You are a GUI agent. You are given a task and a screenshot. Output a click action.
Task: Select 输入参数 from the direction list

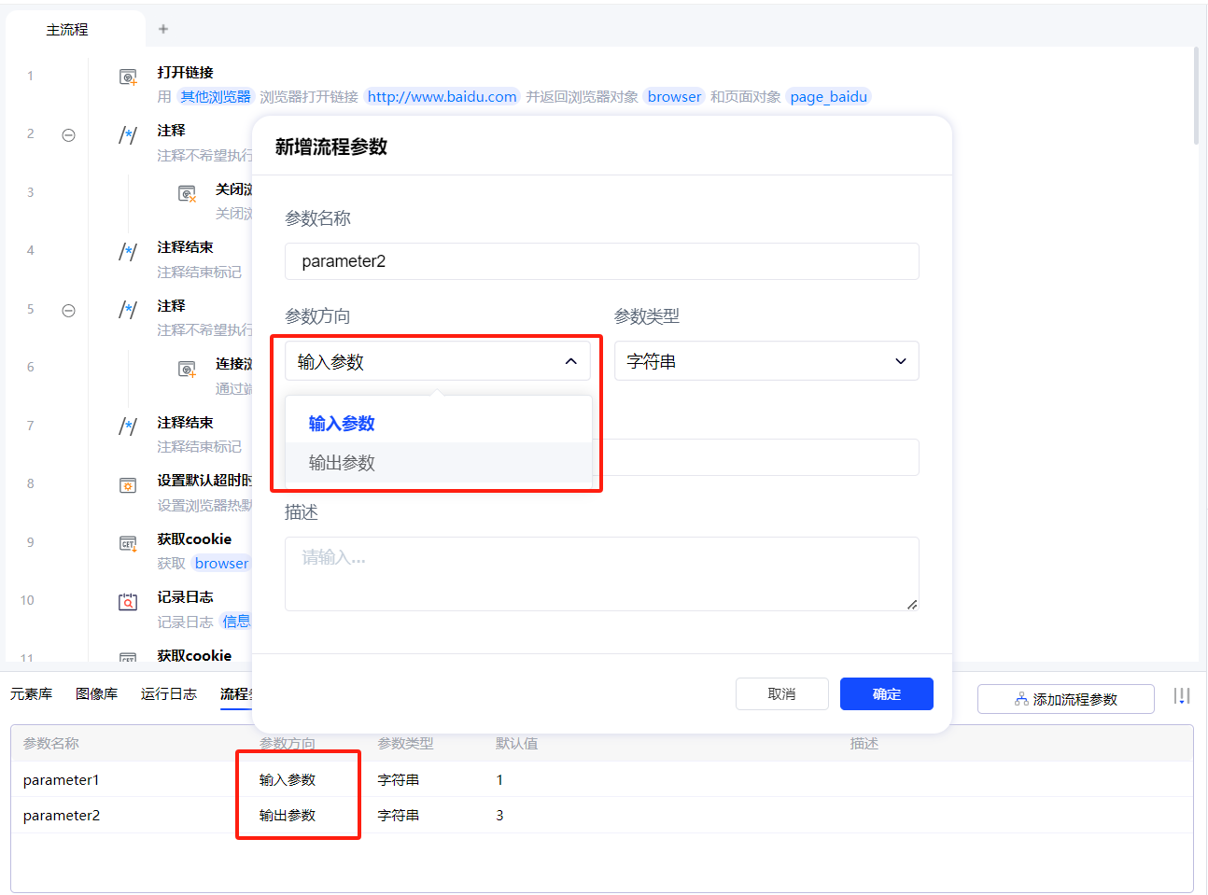coord(343,424)
